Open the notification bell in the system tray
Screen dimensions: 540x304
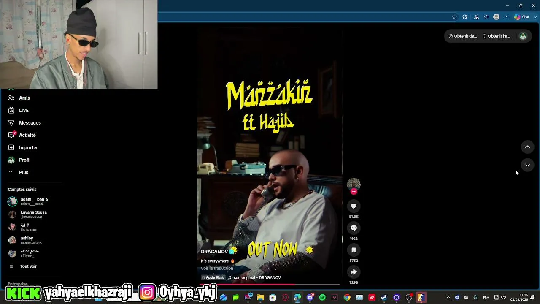pos(533,297)
